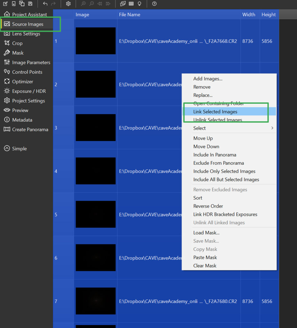Open the table grid toolbar icon
Image resolution: width=297 pixels, height=328 pixels.
tap(131, 4)
